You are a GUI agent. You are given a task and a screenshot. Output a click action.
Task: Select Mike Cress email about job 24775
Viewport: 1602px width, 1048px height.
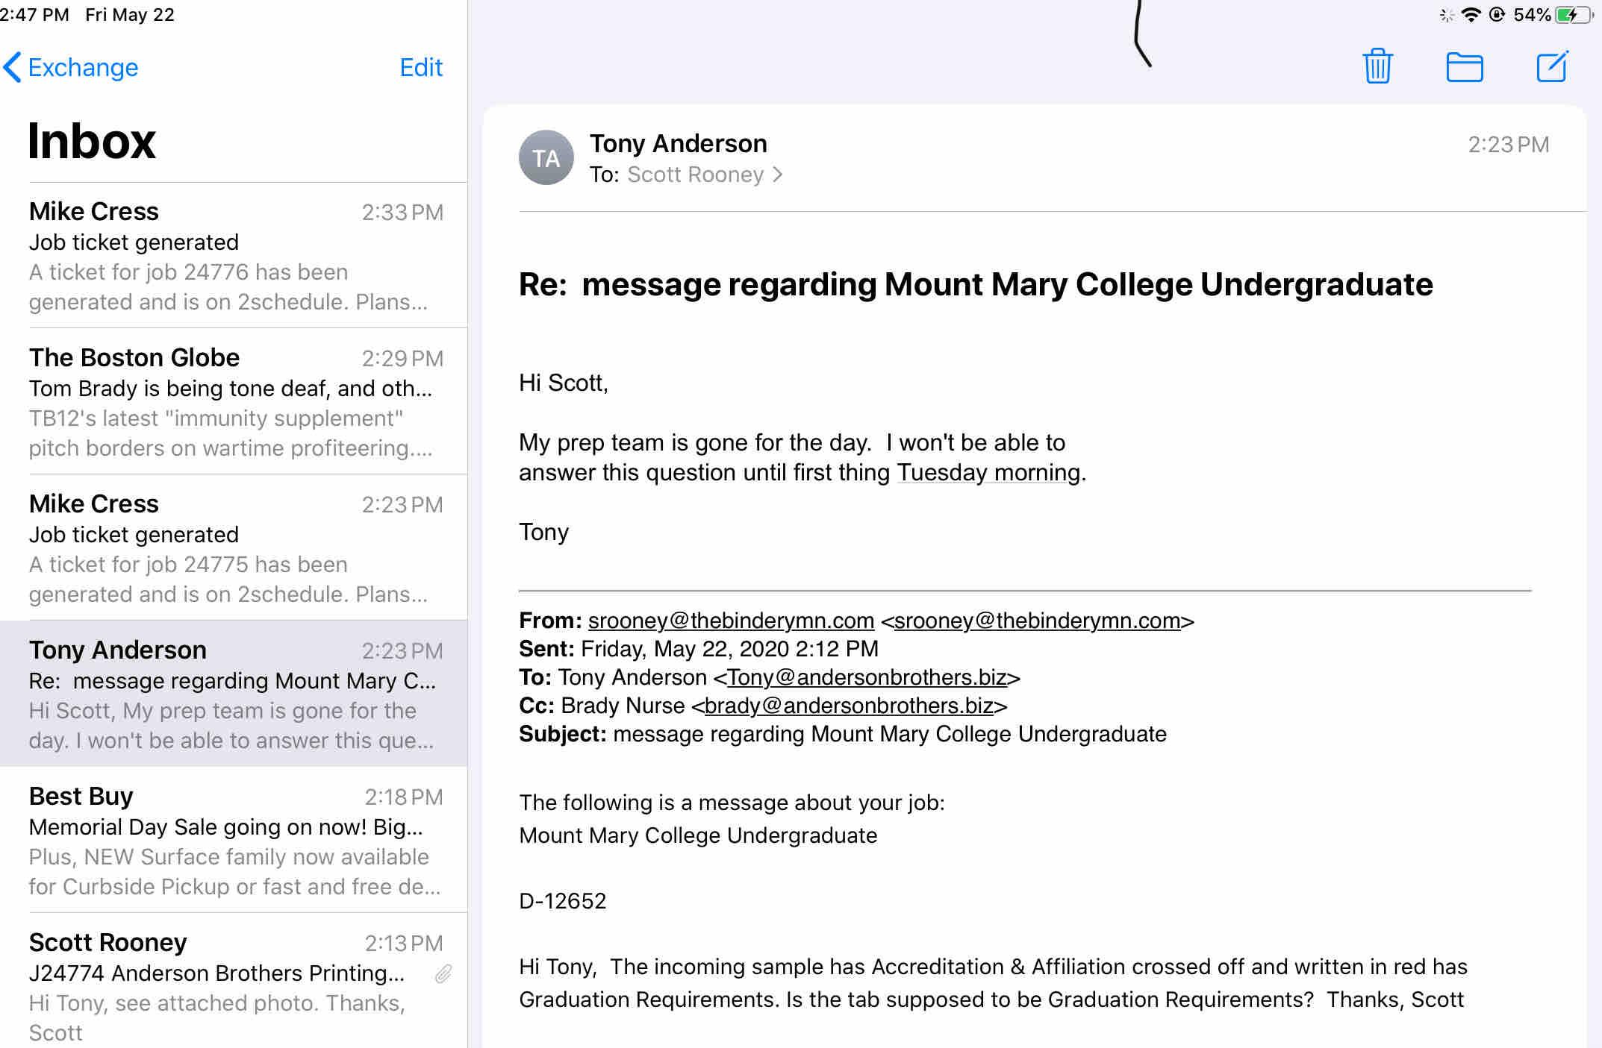[236, 548]
